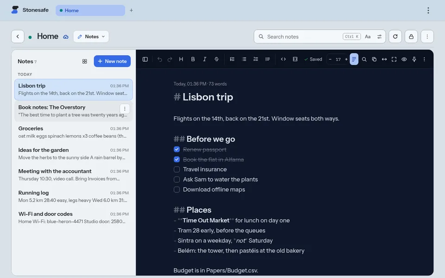Pin the current note
The width and height of the screenshot is (445, 278).
coord(414,59)
